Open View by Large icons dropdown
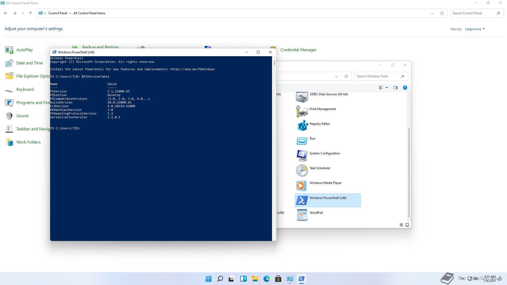Viewport: 507px width, 285px height. 475,29
